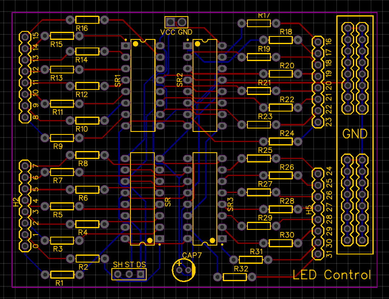Select the R21 resistor body
This screenshot has height=299, width=389.
point(259,91)
